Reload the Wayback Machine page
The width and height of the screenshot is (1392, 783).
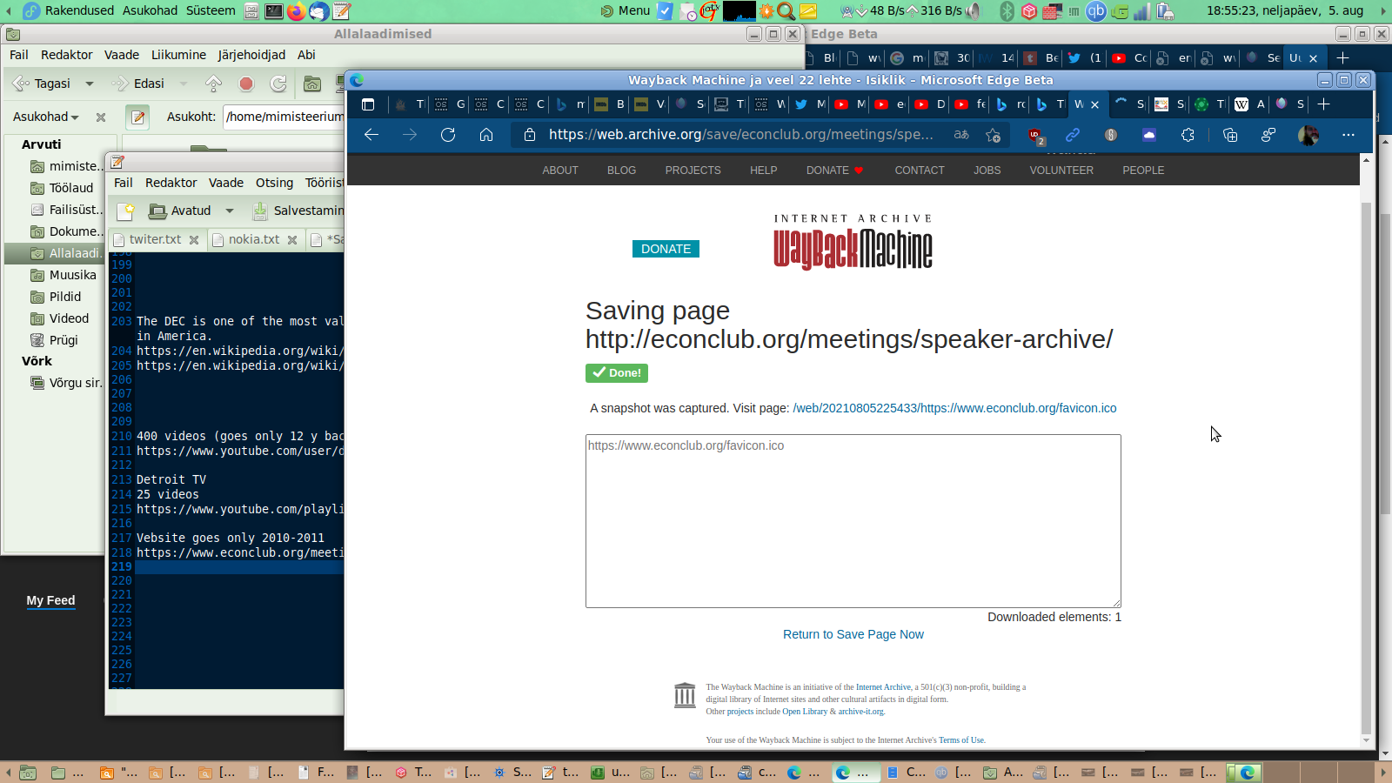pyautogui.click(x=448, y=135)
